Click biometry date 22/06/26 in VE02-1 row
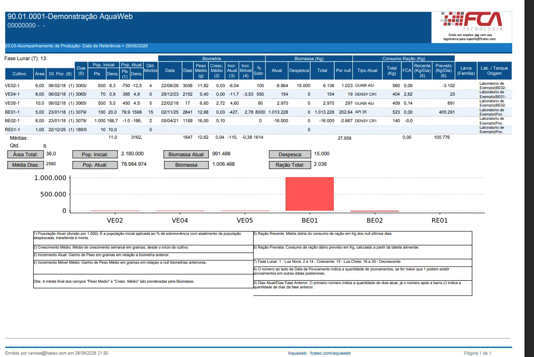The width and height of the screenshot is (534, 357). pos(170,86)
